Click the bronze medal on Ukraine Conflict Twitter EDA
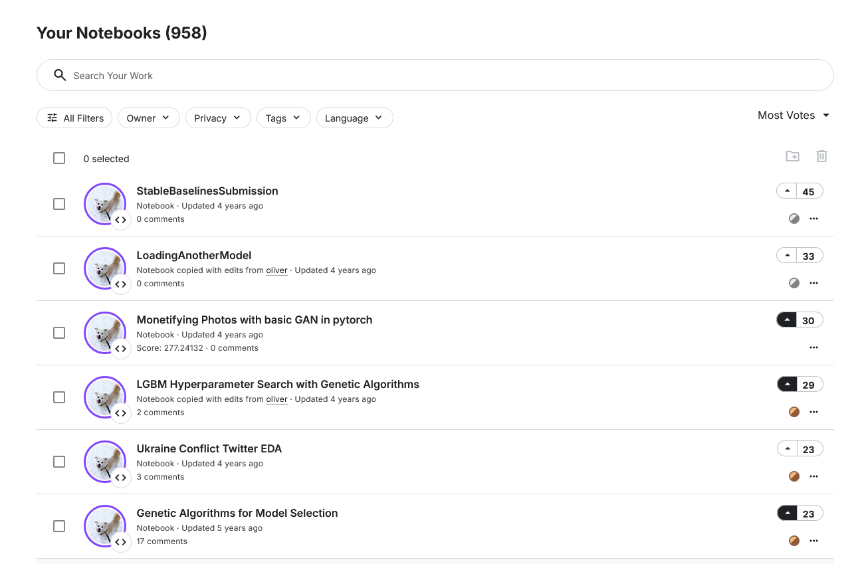866x564 pixels. pos(794,476)
